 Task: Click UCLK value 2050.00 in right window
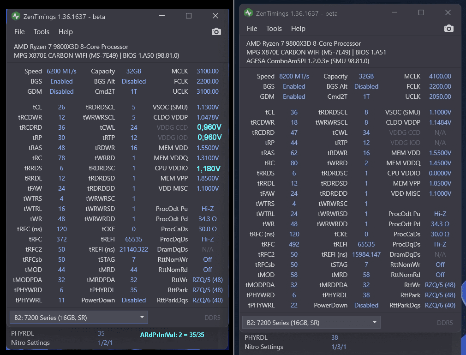pos(440,96)
